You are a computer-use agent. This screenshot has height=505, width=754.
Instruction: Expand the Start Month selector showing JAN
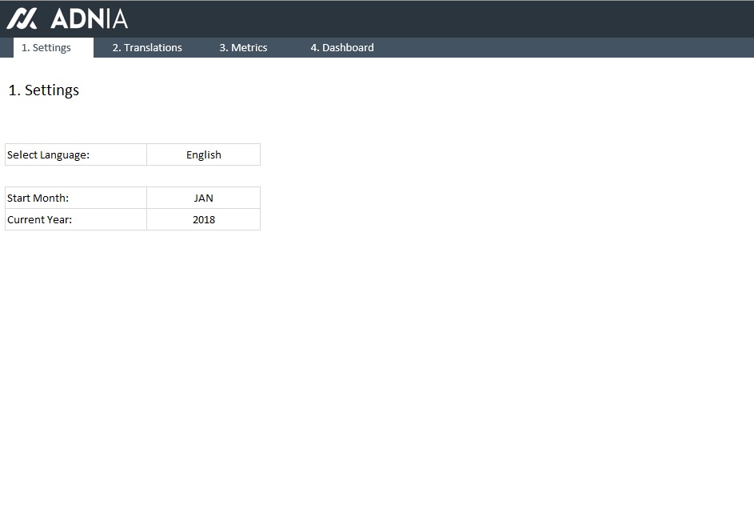tap(203, 198)
